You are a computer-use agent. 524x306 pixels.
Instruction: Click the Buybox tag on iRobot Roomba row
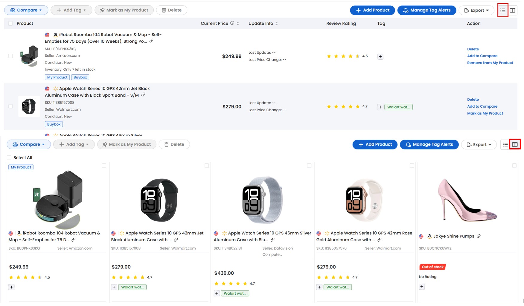pyautogui.click(x=80, y=77)
